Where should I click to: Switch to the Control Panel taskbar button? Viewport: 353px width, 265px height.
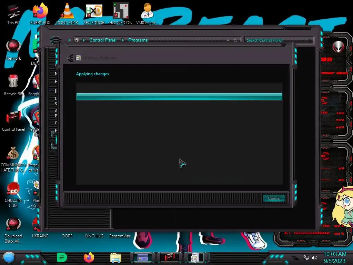point(170,257)
